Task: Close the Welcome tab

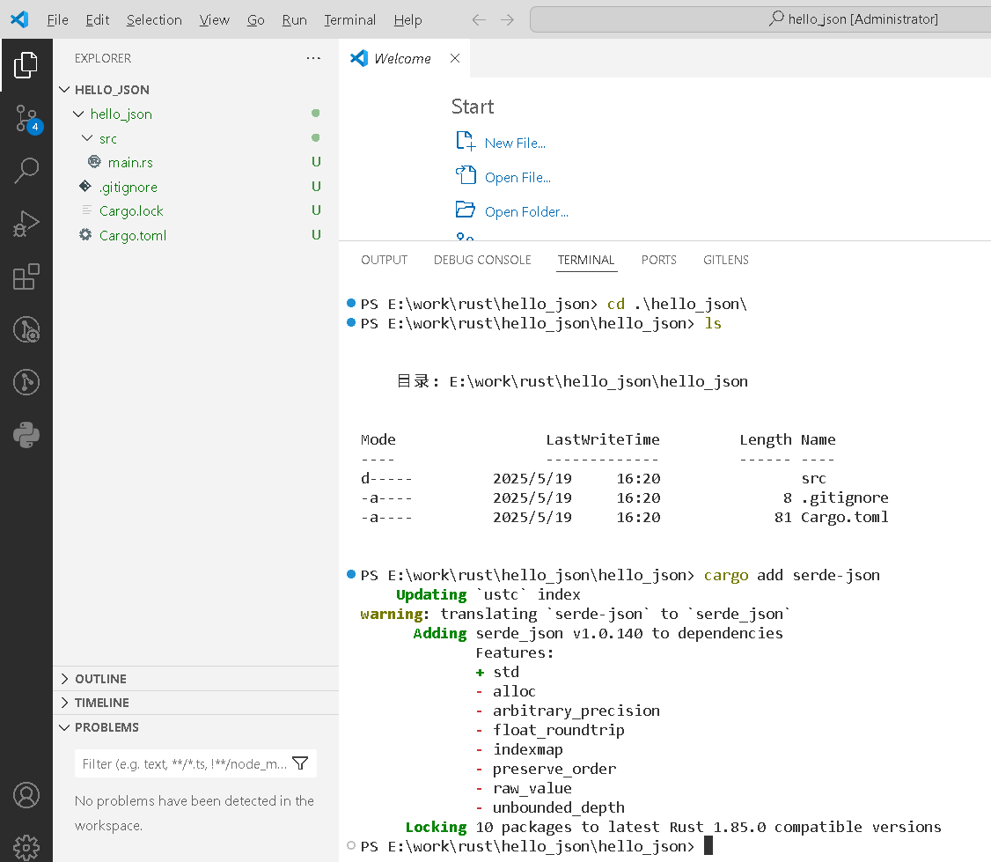Action: (455, 58)
